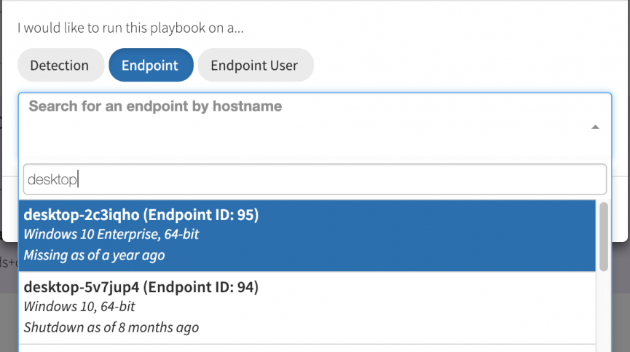Image resolution: width=630 pixels, height=352 pixels.
Task: Click the 'Windows 10, 64-bit' result line
Action: (x=79, y=307)
